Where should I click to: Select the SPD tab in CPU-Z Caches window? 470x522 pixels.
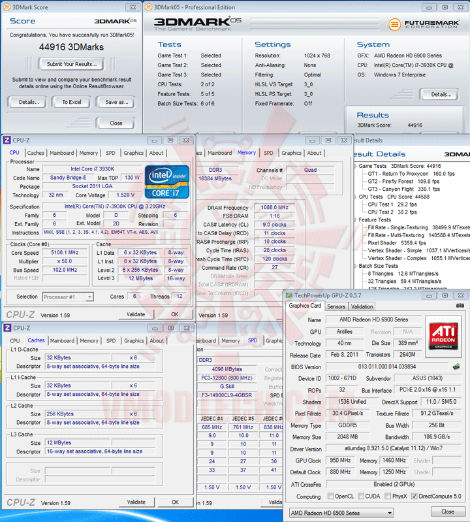pos(111,340)
